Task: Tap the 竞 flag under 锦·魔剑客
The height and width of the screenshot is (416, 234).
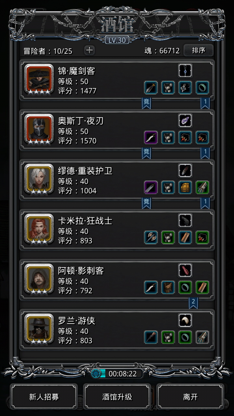Action: tap(147, 103)
